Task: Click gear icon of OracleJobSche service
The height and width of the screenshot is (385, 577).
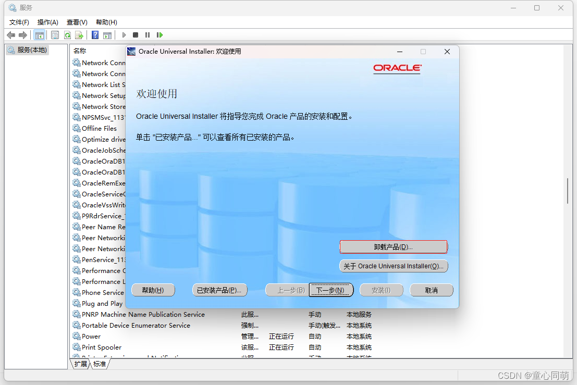Action: pyautogui.click(x=77, y=150)
